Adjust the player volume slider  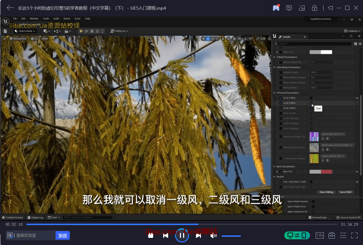coord(231,236)
